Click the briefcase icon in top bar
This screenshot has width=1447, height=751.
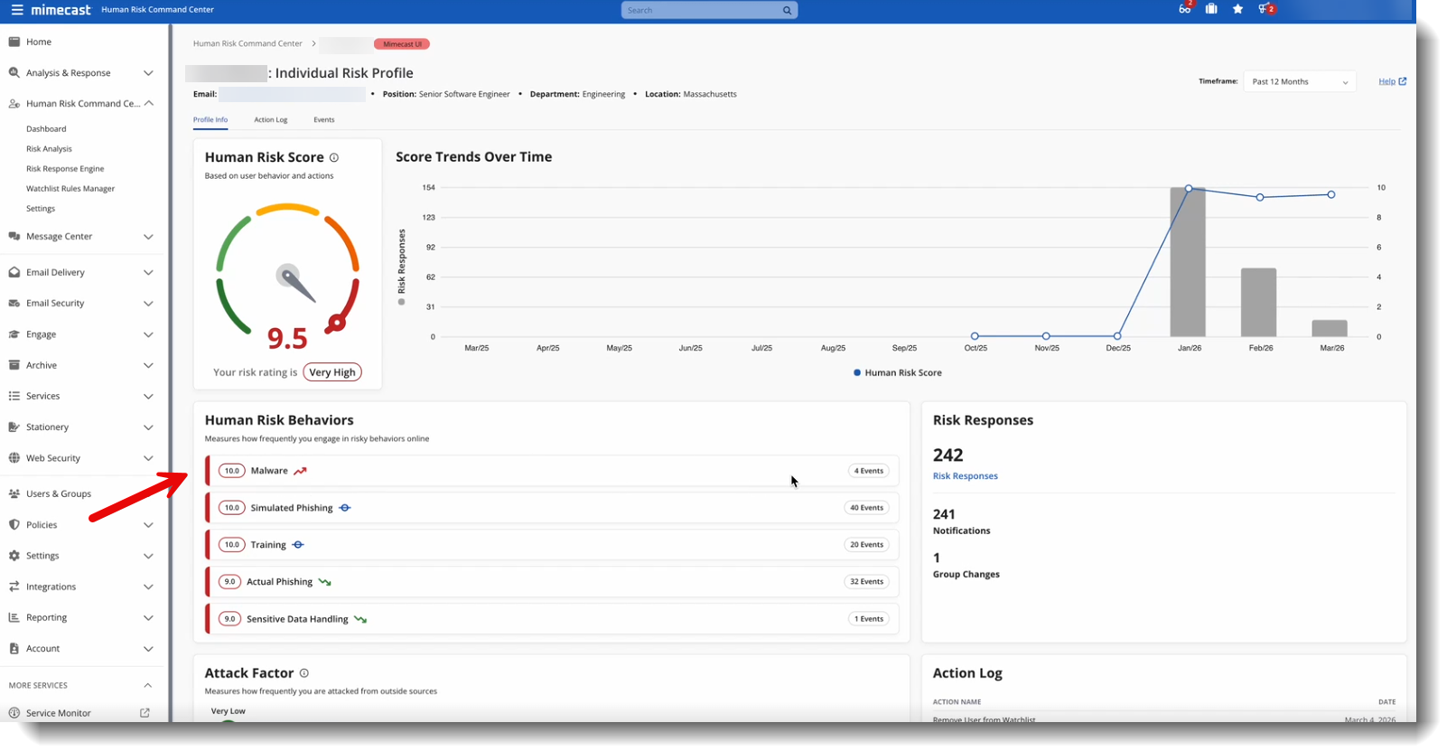point(1211,9)
